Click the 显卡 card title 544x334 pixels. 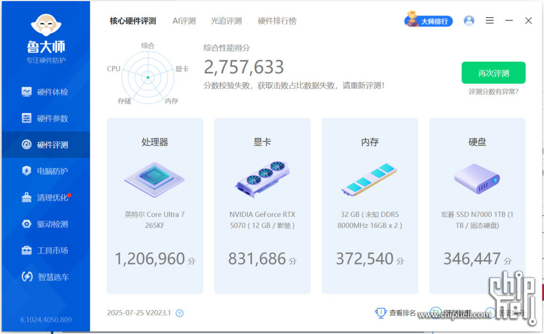point(262,142)
